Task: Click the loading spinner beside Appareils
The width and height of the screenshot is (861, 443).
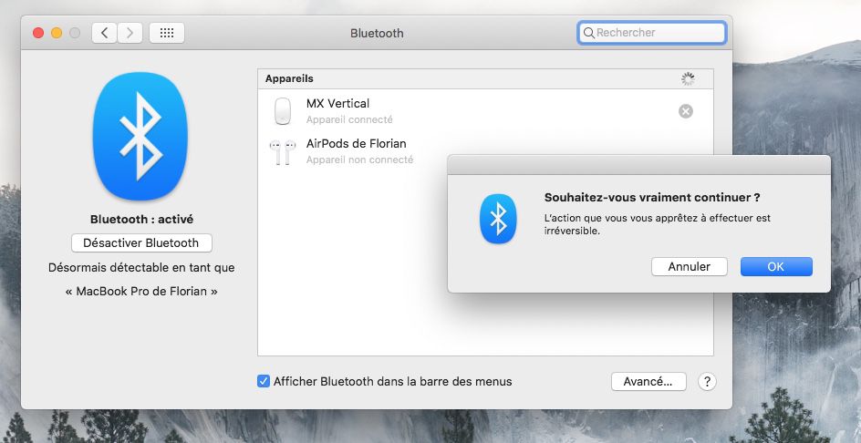Action: 688,79
